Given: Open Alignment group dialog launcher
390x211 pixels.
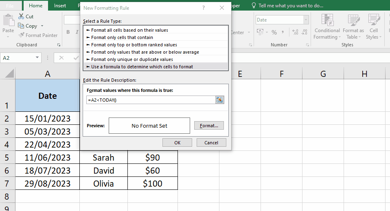Looking at the screenshot, I should [x=250, y=45].
